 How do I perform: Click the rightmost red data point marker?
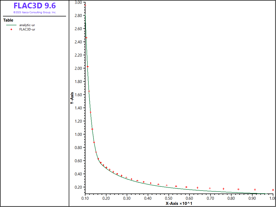click(273, 190)
